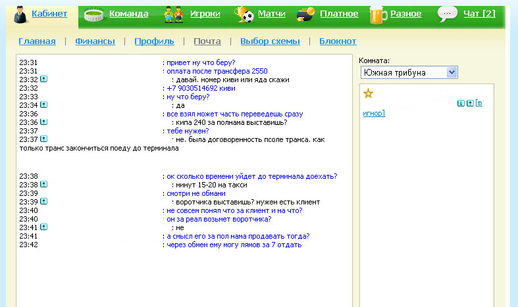
Task: Click the info 'i' icon in the user list
Action: (x=461, y=103)
